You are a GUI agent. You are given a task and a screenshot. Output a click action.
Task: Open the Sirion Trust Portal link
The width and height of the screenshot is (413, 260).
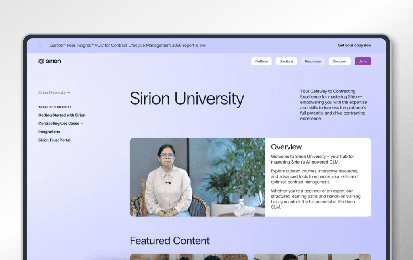tap(54, 140)
